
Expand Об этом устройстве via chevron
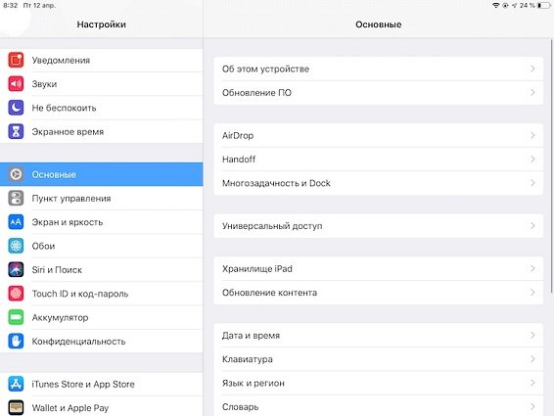pyautogui.click(x=532, y=69)
